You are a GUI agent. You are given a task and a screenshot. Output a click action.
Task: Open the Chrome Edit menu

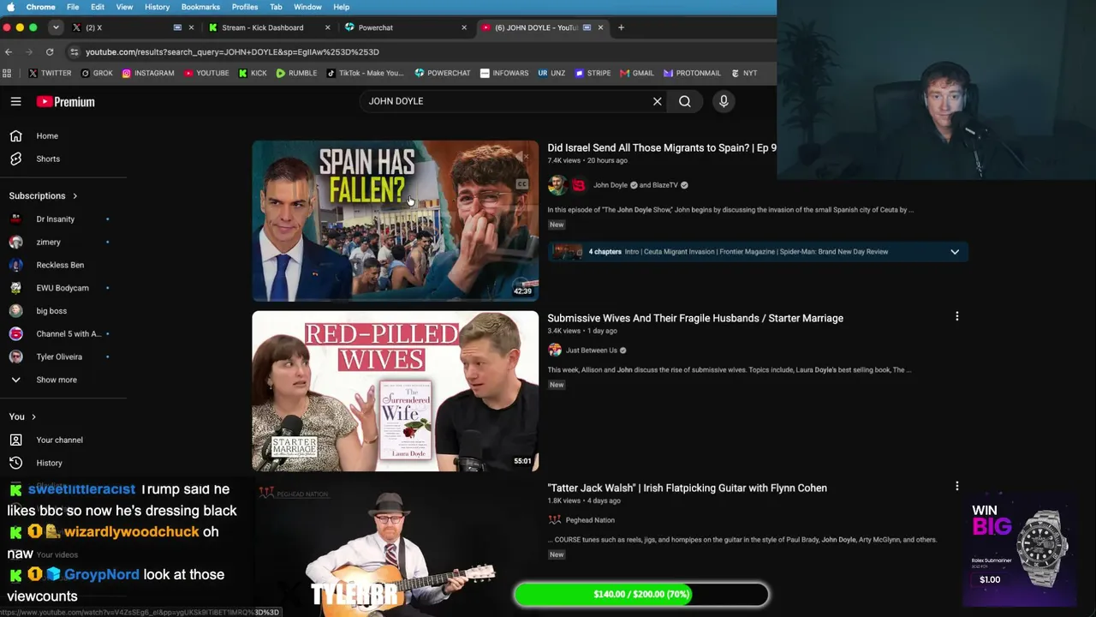click(98, 7)
